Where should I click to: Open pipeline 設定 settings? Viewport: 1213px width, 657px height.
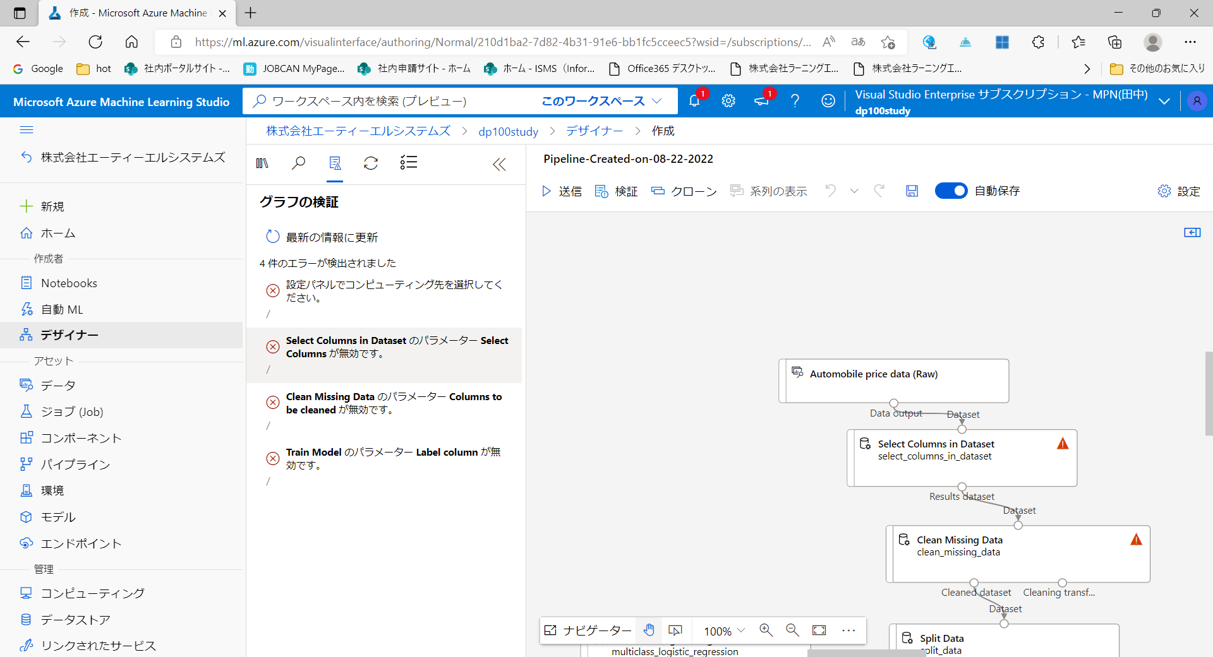[x=1179, y=191]
